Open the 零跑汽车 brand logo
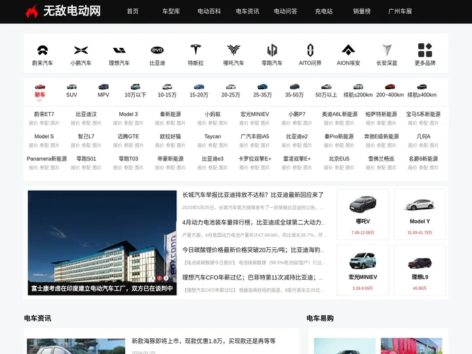This screenshot has height=354, width=472. pos(272,50)
